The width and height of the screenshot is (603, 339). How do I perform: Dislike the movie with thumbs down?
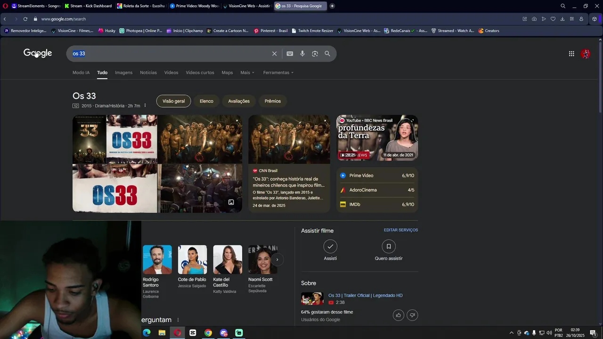click(x=412, y=315)
